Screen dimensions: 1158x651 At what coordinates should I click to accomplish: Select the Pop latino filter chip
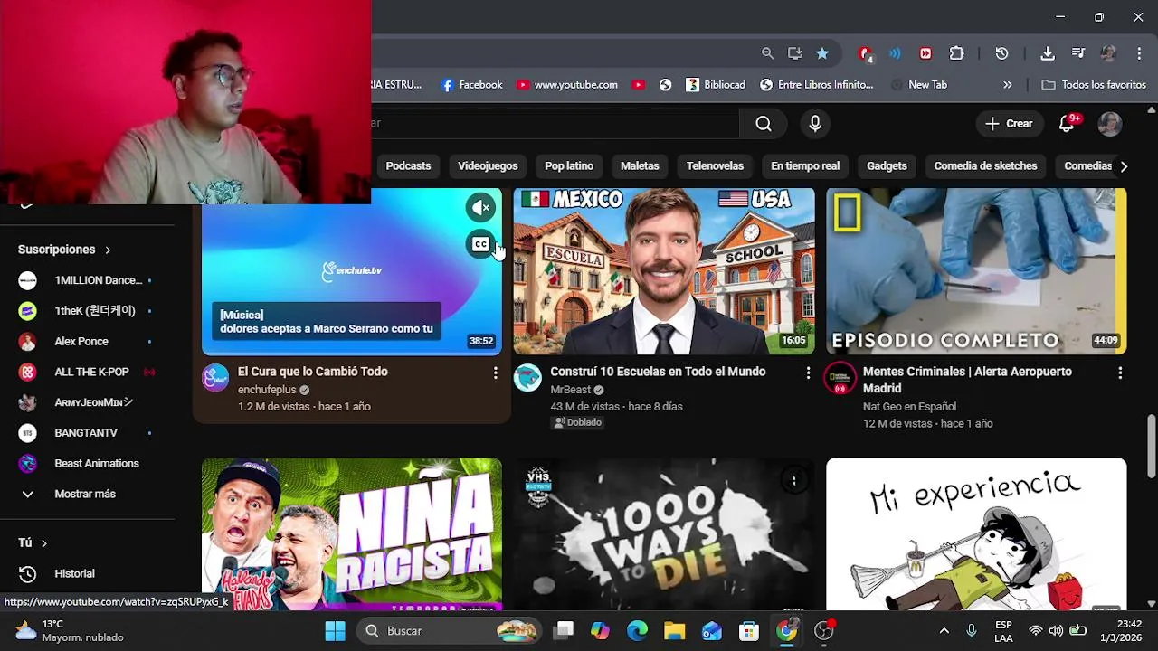click(x=569, y=166)
